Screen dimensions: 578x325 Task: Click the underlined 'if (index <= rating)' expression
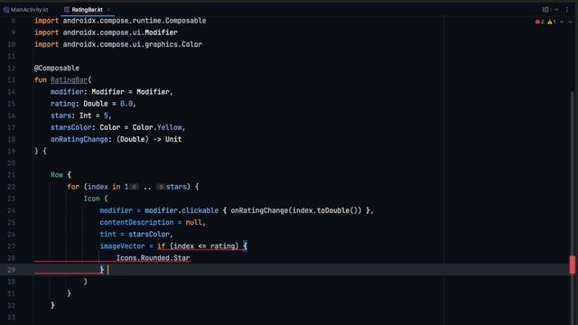198,246
